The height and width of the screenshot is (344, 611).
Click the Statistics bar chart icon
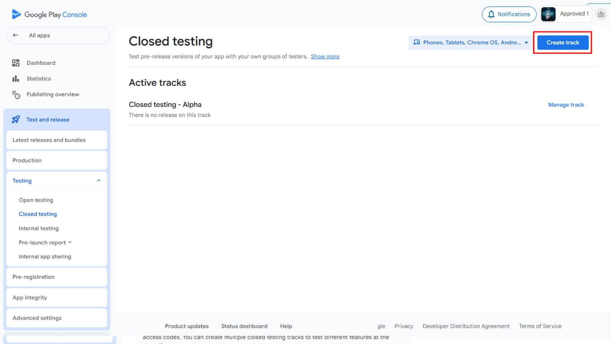(x=16, y=79)
